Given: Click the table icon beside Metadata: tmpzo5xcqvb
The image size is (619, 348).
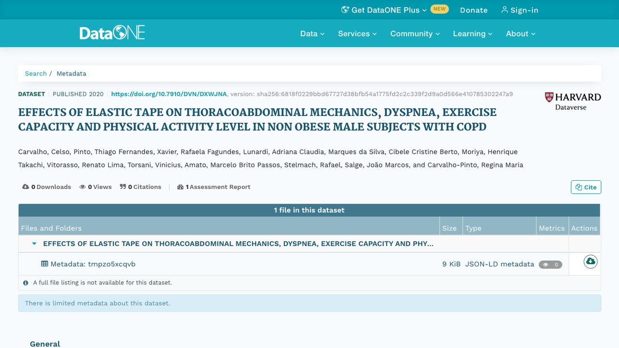Looking at the screenshot, I should (x=44, y=264).
